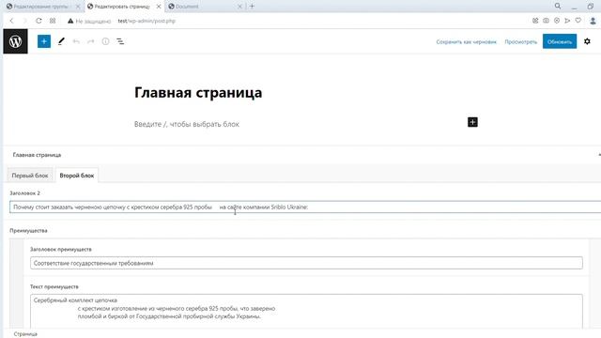Click the not secure warning icon

70,21
